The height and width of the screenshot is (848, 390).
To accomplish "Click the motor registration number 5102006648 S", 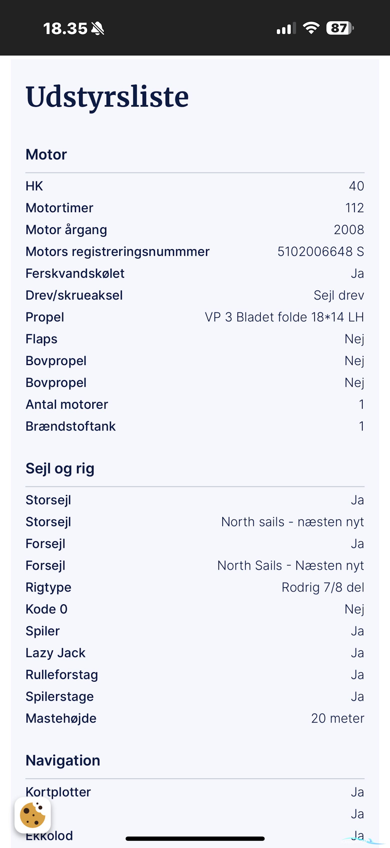I will point(320,251).
